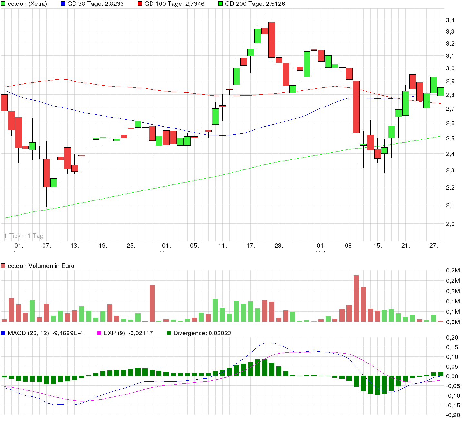Select the dark green Divergence icon
The width and height of the screenshot is (468, 421).
169,332
